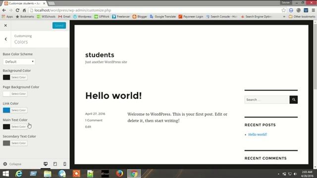Open the Other bookmarks folder
317x178 pixels.
click(x=302, y=16)
